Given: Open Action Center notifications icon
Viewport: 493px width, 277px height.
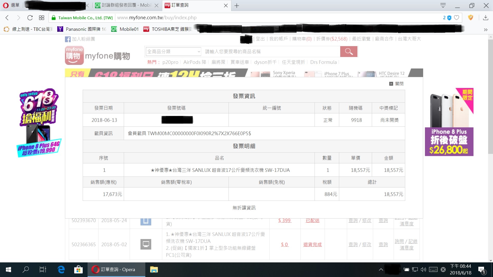Looking at the screenshot, I should point(482,270).
